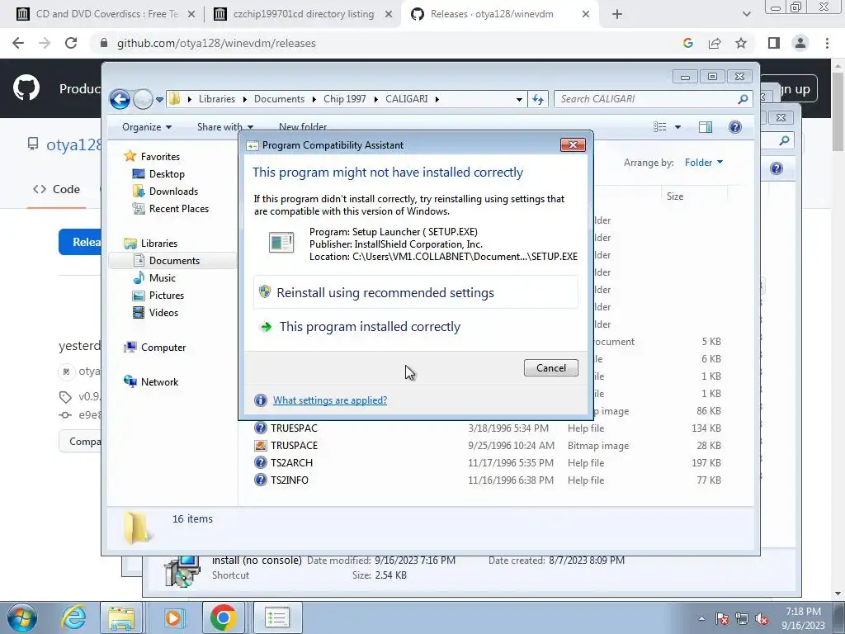Viewport: 845px width, 634px height.
Task: Click the Chrome address bar URL
Action: tap(216, 43)
